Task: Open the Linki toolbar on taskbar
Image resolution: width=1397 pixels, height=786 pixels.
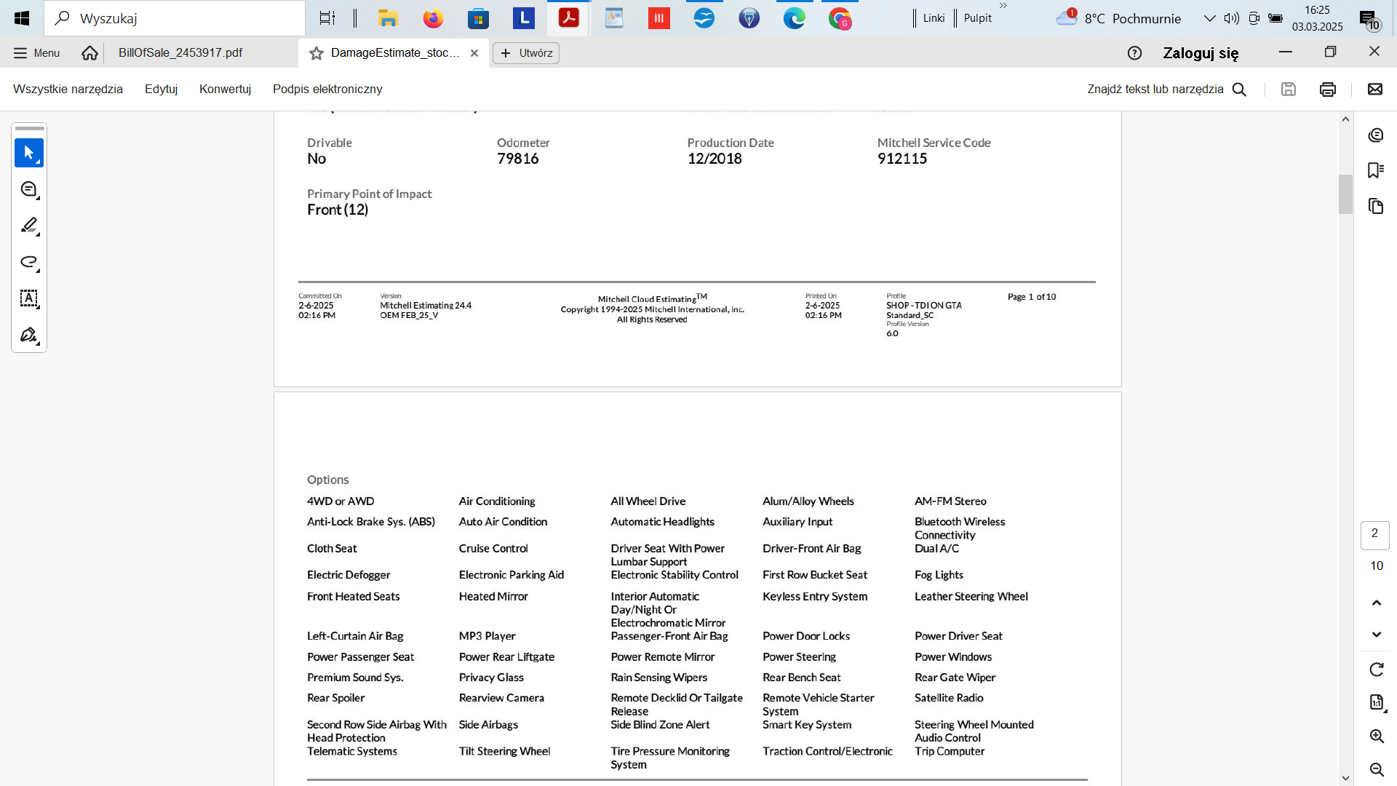Action: pos(934,18)
